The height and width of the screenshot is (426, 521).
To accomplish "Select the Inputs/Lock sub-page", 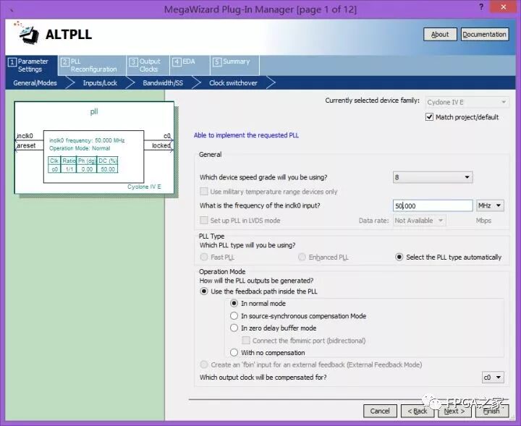I will click(x=100, y=83).
